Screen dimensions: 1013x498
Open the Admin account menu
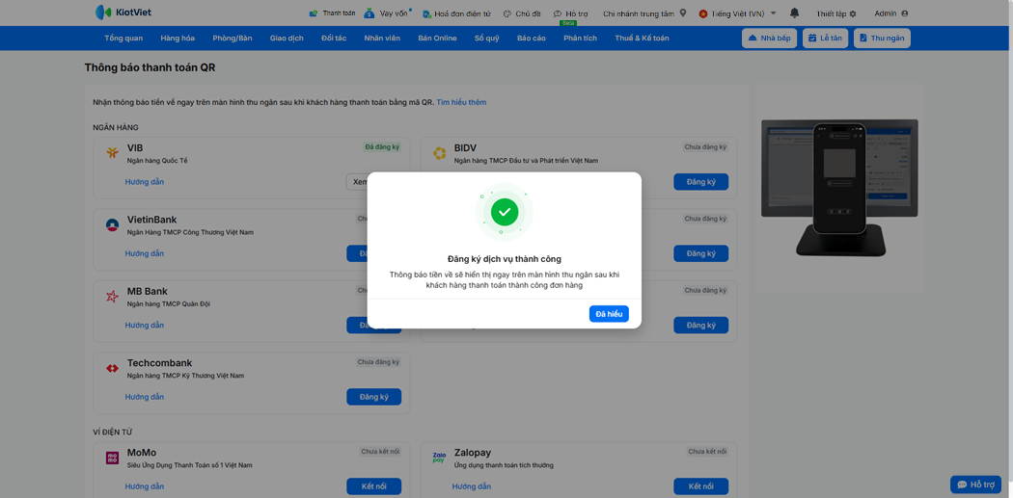click(890, 13)
